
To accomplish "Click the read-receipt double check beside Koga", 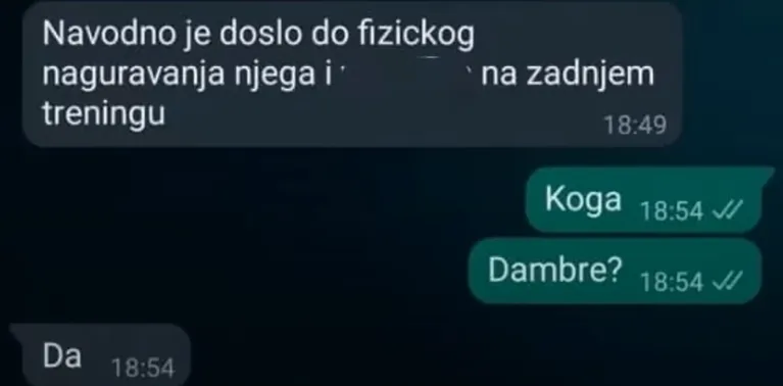I will coord(727,210).
